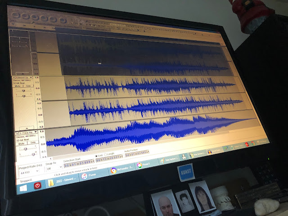Open the '2022 - Edward' folder taskbar item
Screen dimensions: 288x216
tap(63, 181)
